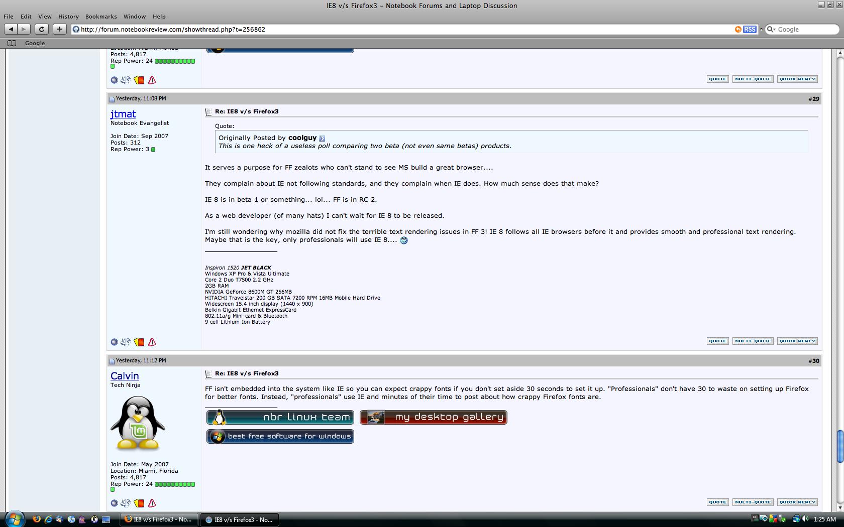The image size is (844, 527).
Task: Click MULTI-QUOTE on post #30
Action: coord(753,502)
